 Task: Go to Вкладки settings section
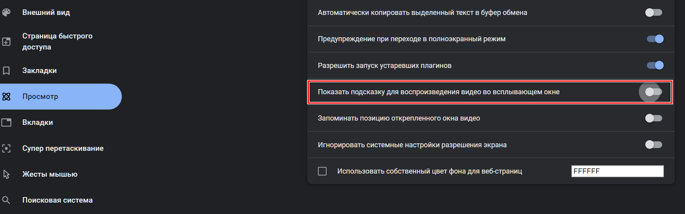pyautogui.click(x=37, y=123)
